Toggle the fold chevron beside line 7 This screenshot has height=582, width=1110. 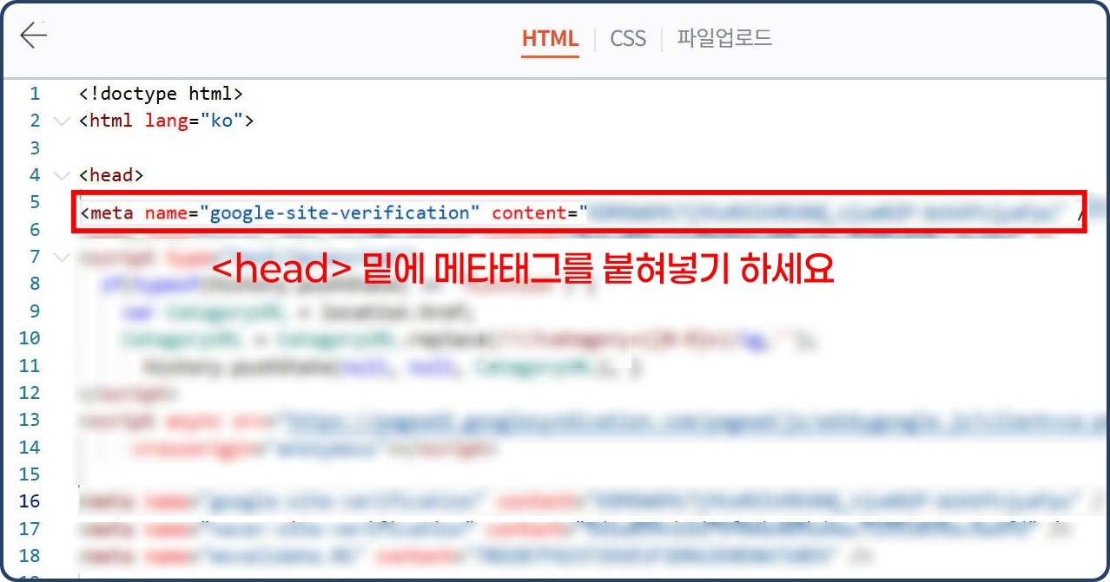click(60, 257)
